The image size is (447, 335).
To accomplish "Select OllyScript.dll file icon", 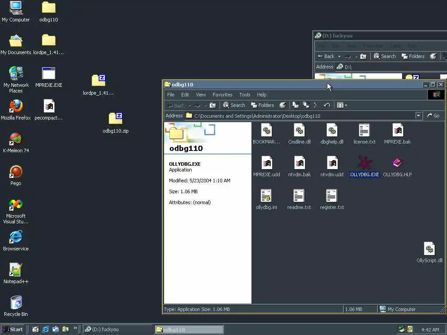I will tap(430, 253).
